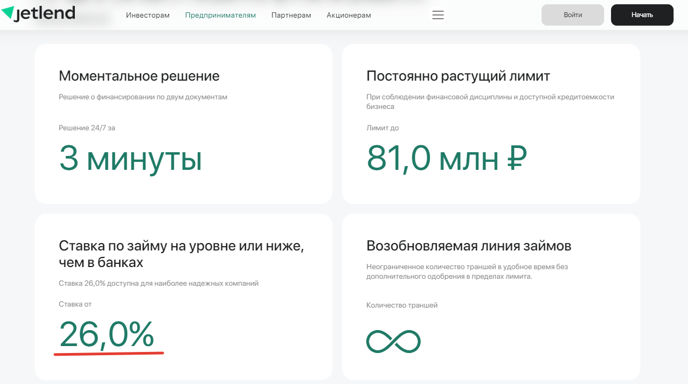Image resolution: width=688 pixels, height=384 pixels.
Task: Click the Моментальное решение heading
Action: point(139,76)
